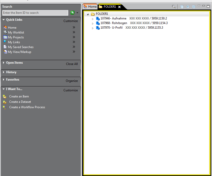Click the blue cubes icon of 107970- U-Profil
The height and width of the screenshot is (176, 212).
point(98,28)
